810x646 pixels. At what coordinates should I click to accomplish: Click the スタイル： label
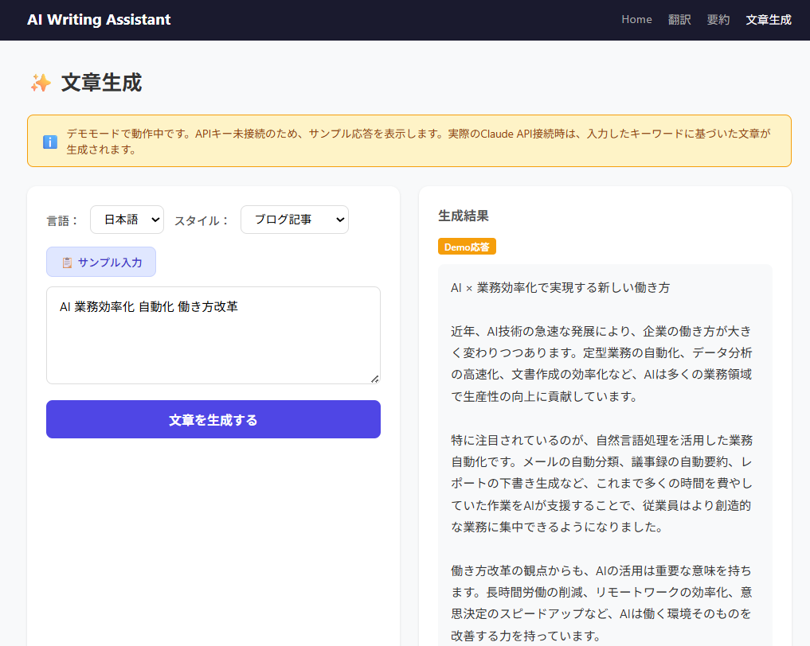pos(202,221)
